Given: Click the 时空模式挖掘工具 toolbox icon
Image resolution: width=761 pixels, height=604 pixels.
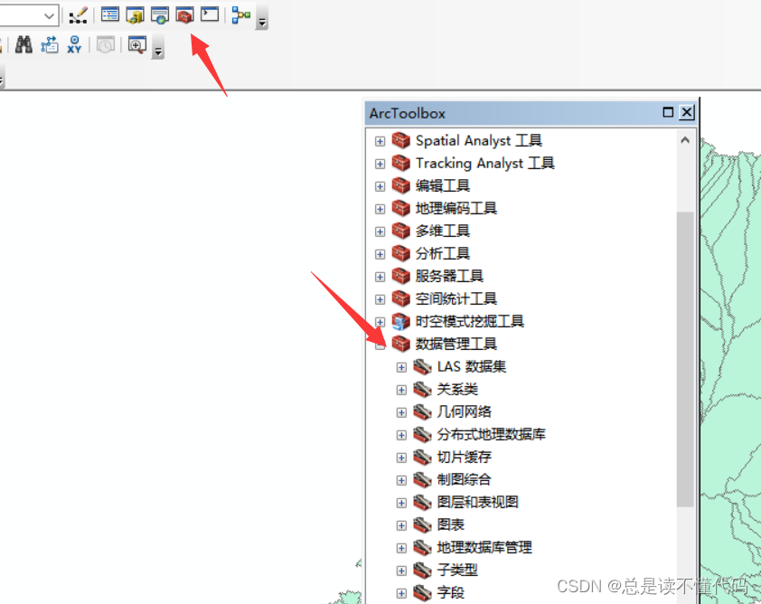Looking at the screenshot, I should pos(401,321).
